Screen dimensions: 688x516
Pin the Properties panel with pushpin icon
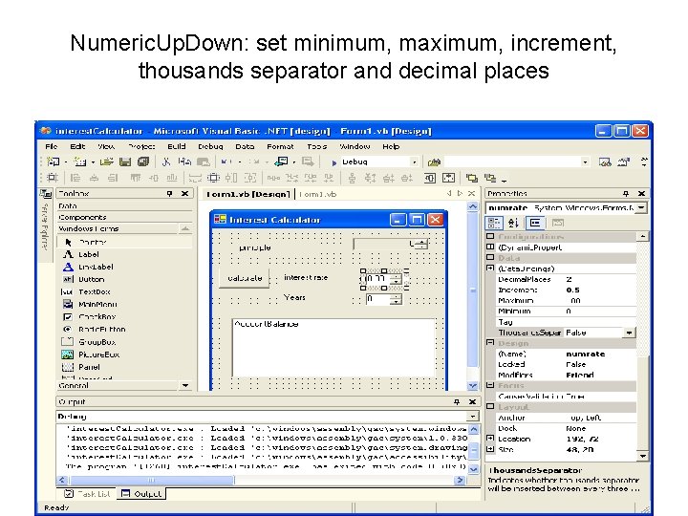click(626, 193)
